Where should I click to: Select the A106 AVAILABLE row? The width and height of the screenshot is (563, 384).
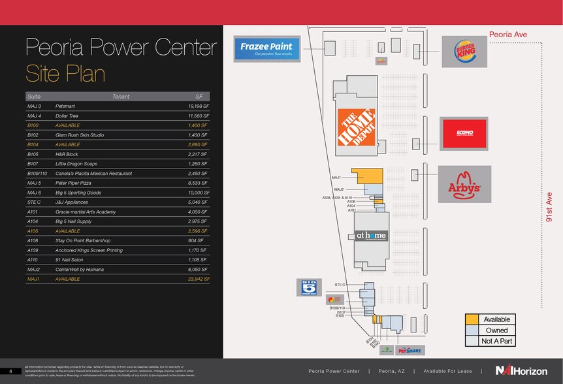(118, 231)
